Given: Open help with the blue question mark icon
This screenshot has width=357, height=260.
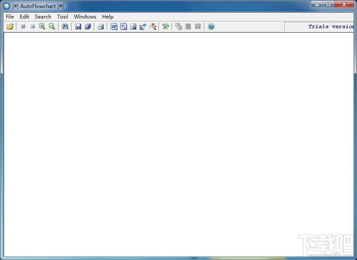Looking at the screenshot, I should point(211,26).
